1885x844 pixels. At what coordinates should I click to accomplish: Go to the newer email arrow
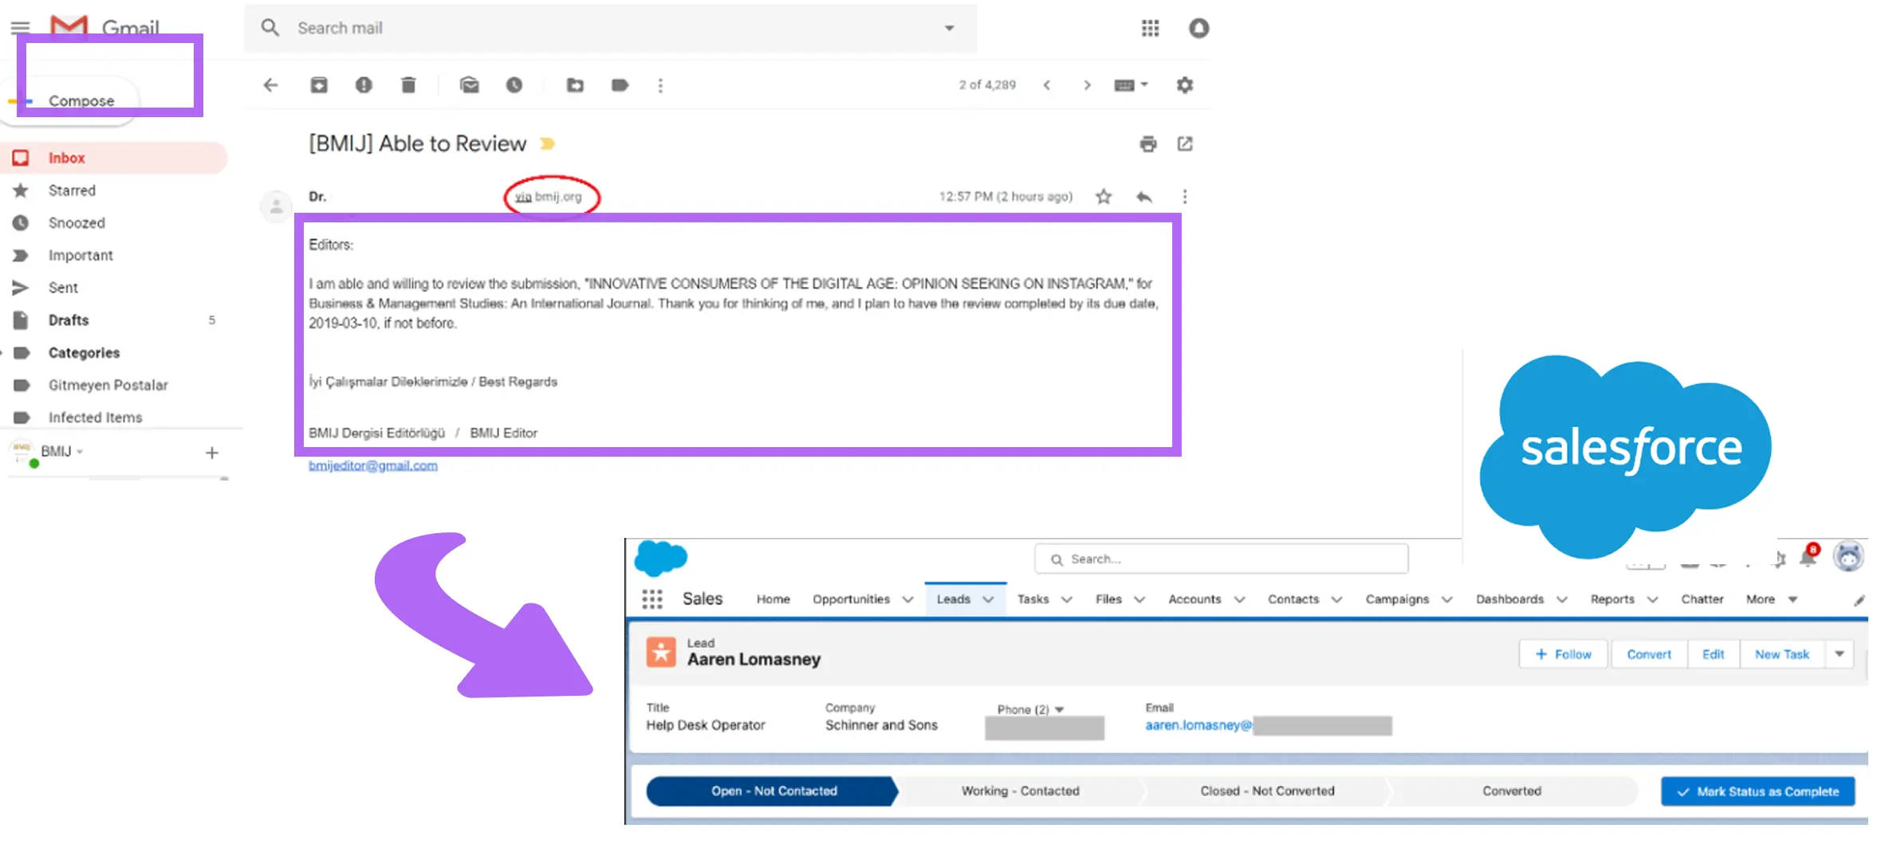1047,85
